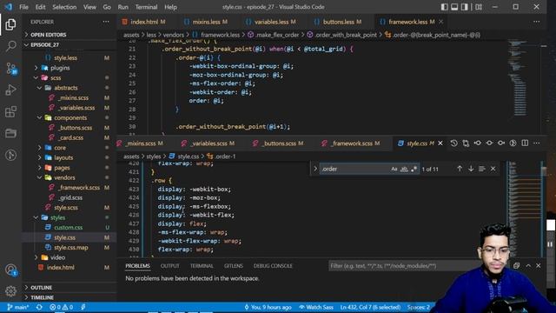Toggle the primary side bar layout icon

(x=444, y=7)
